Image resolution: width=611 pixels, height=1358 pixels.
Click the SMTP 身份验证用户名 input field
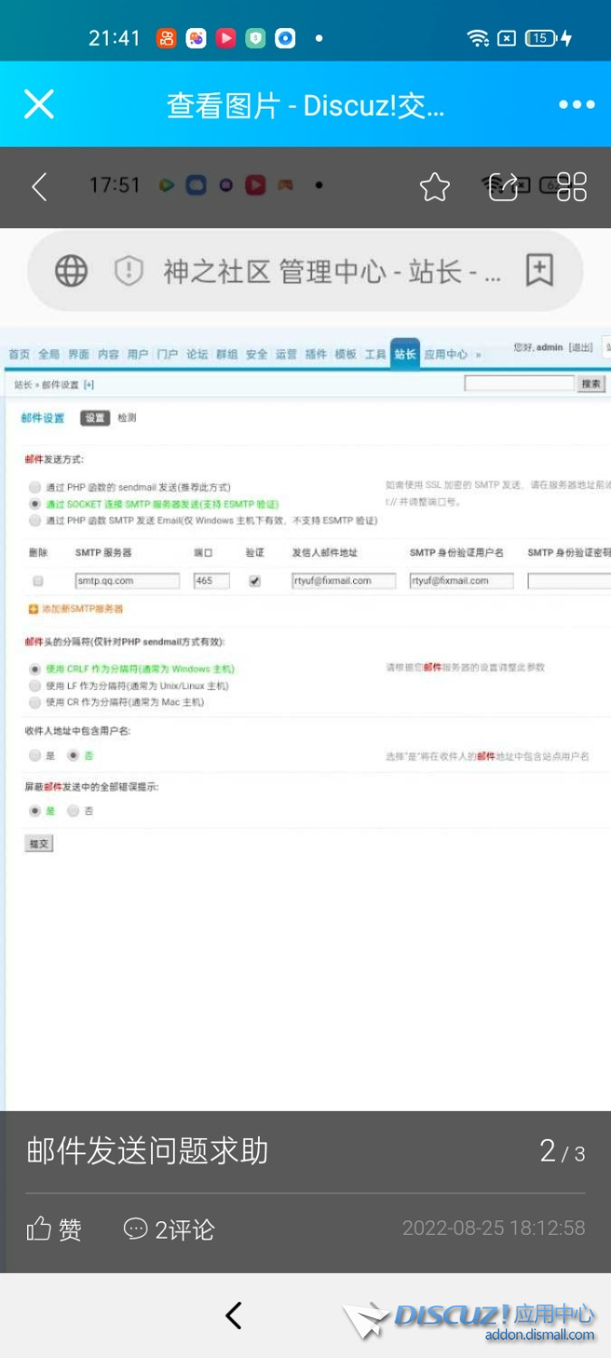click(462, 581)
